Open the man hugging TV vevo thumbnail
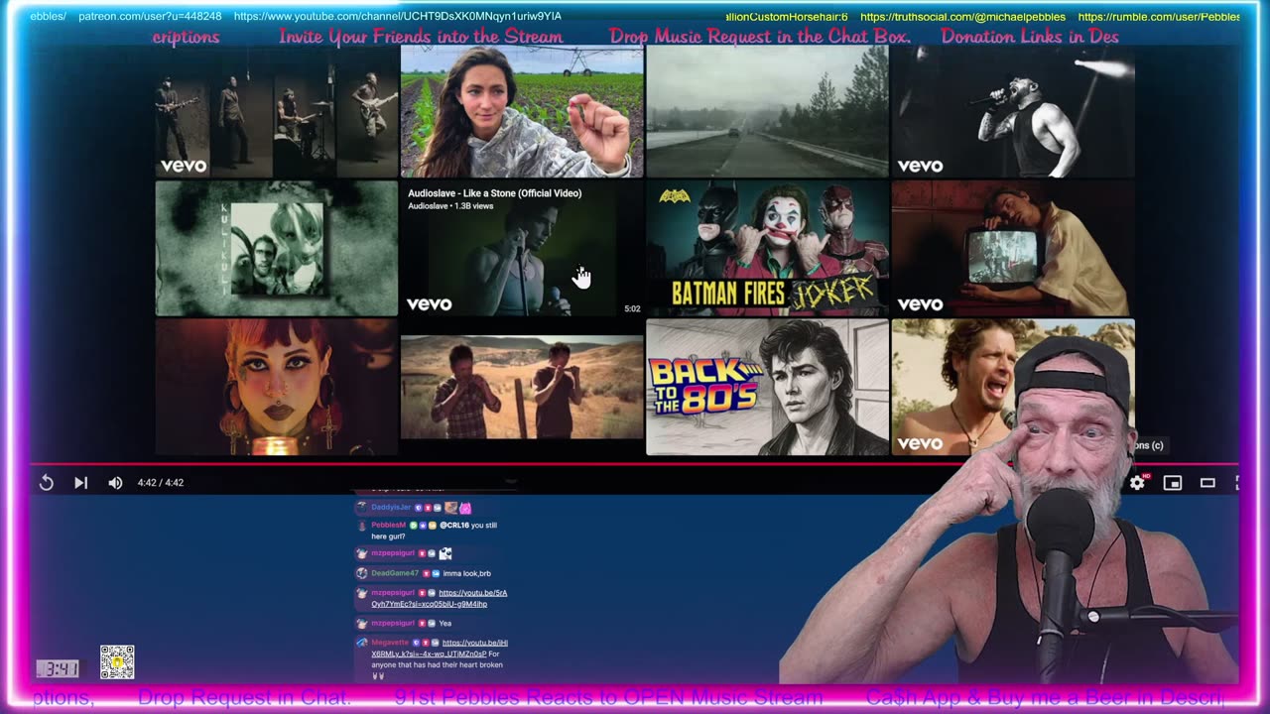The image size is (1270, 714). point(1013,248)
